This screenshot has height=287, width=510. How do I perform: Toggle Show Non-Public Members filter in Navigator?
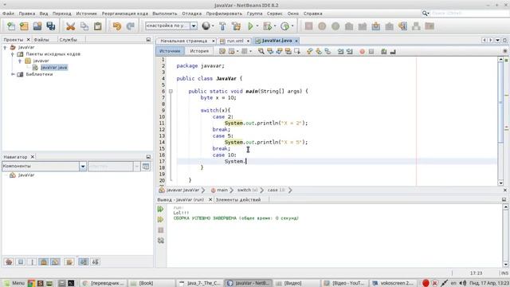pyautogui.click(x=43, y=261)
